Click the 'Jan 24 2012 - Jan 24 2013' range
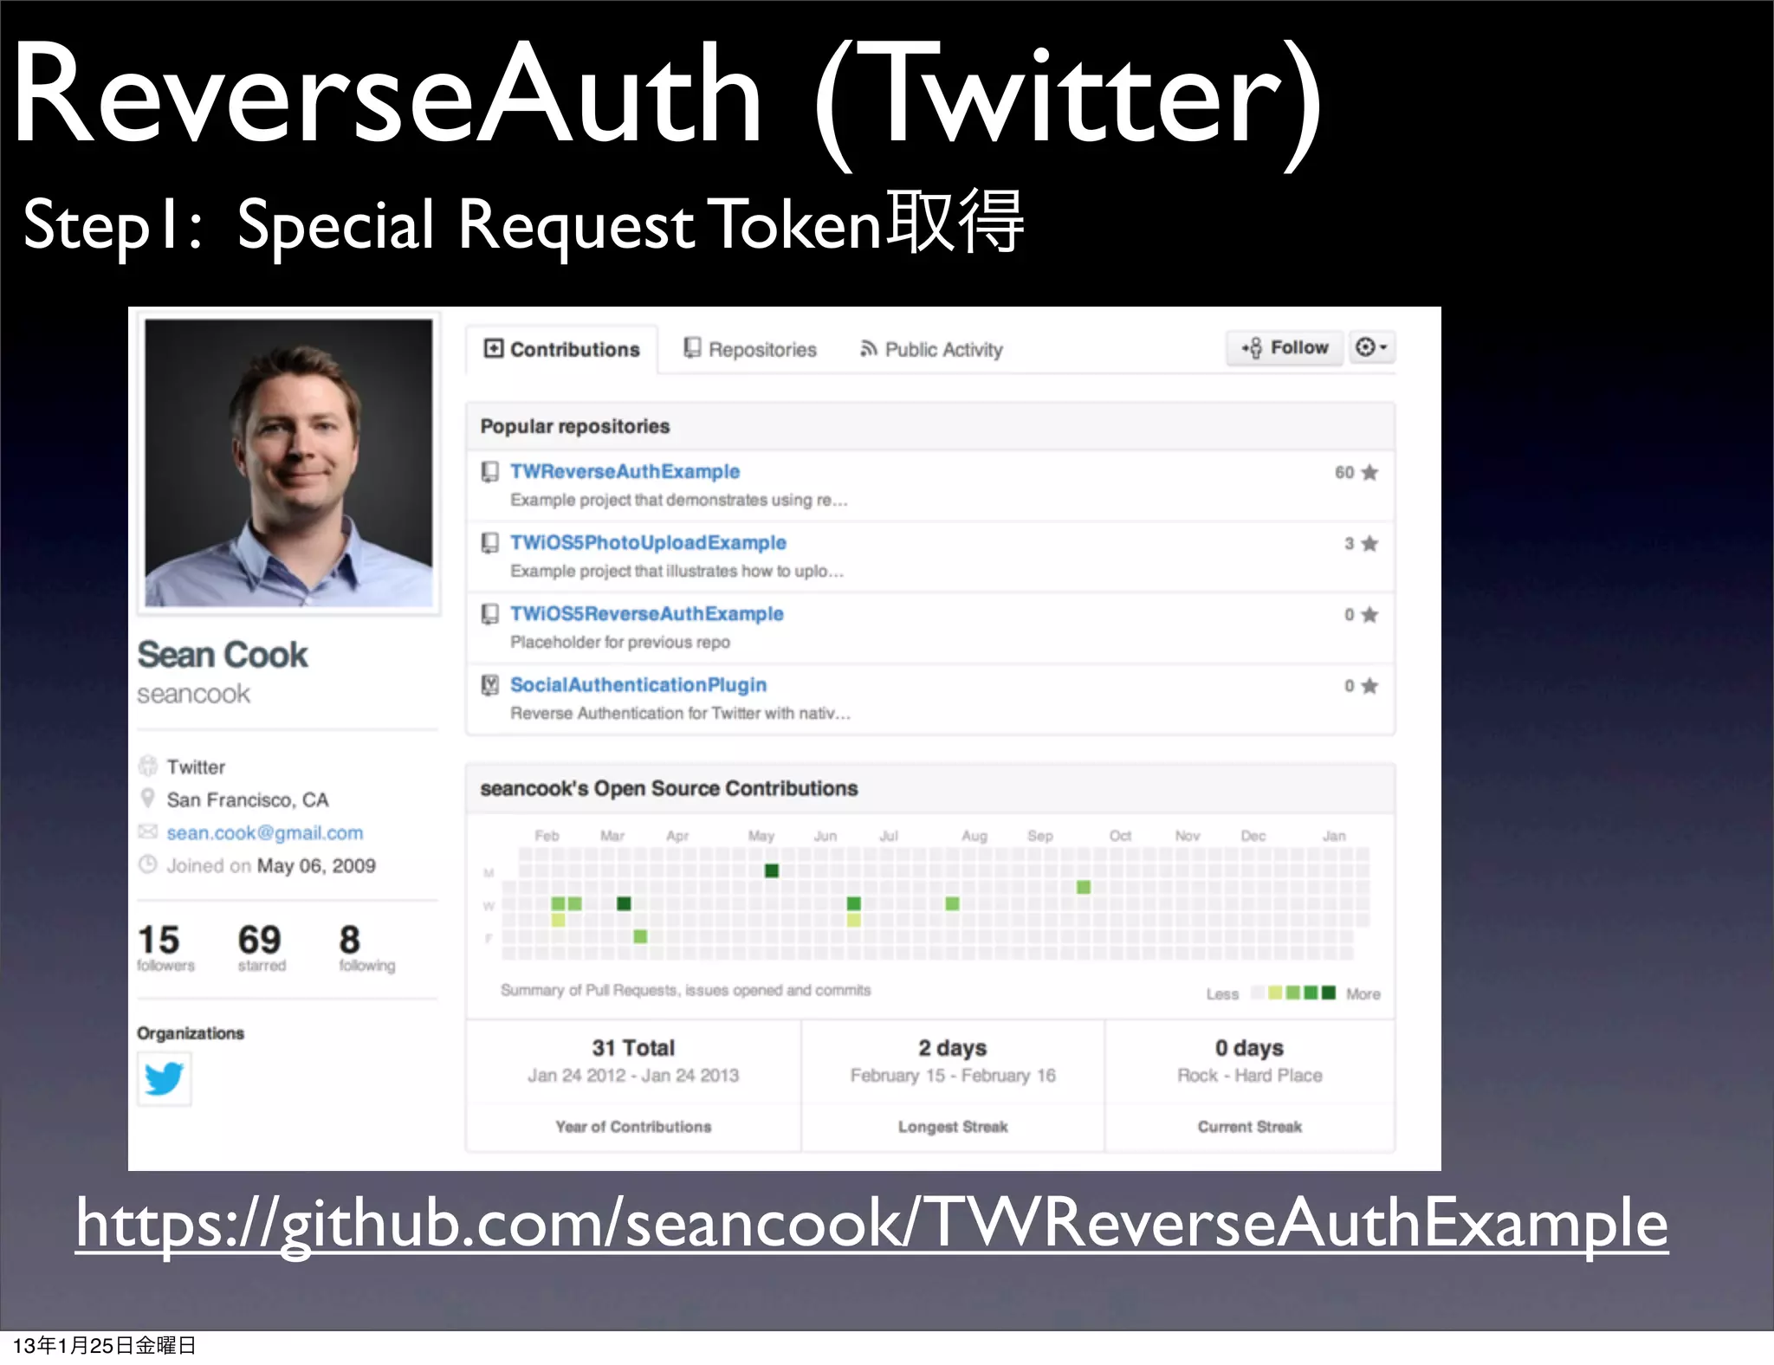The image size is (1774, 1365). tap(633, 1075)
